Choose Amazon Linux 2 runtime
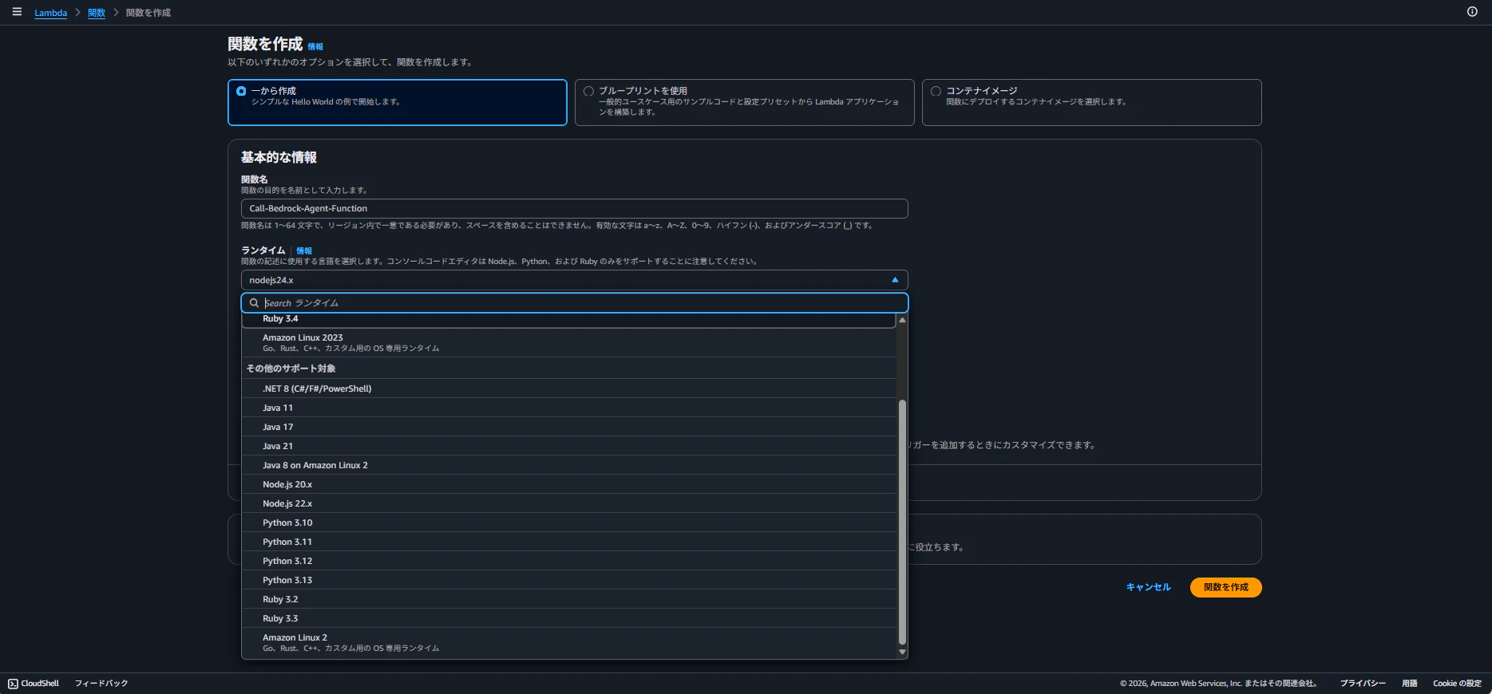Image resolution: width=1492 pixels, height=694 pixels. (569, 643)
